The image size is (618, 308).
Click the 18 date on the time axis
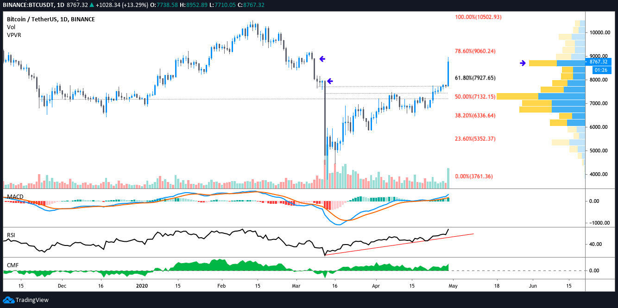coord(497,286)
